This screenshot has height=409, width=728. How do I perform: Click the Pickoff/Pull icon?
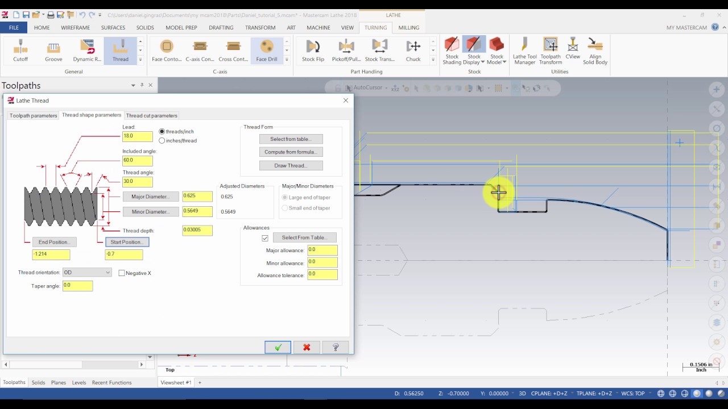(346, 51)
